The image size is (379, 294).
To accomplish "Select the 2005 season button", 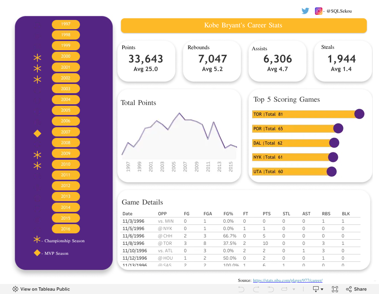I will coord(66,110).
